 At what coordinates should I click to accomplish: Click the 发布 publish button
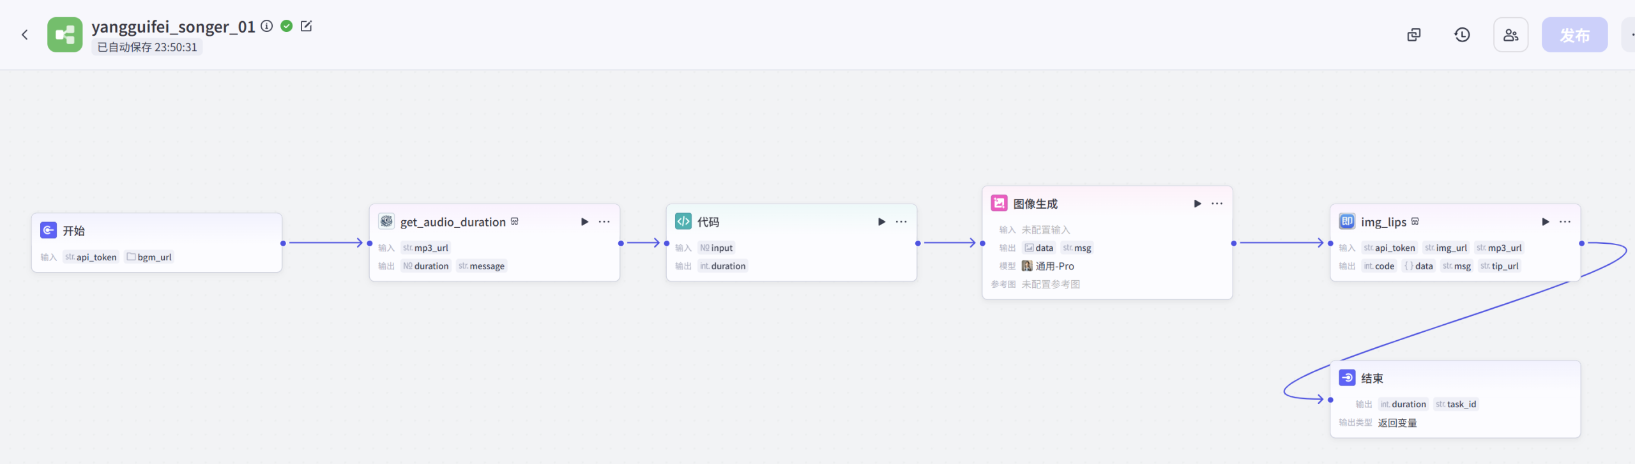(1574, 35)
